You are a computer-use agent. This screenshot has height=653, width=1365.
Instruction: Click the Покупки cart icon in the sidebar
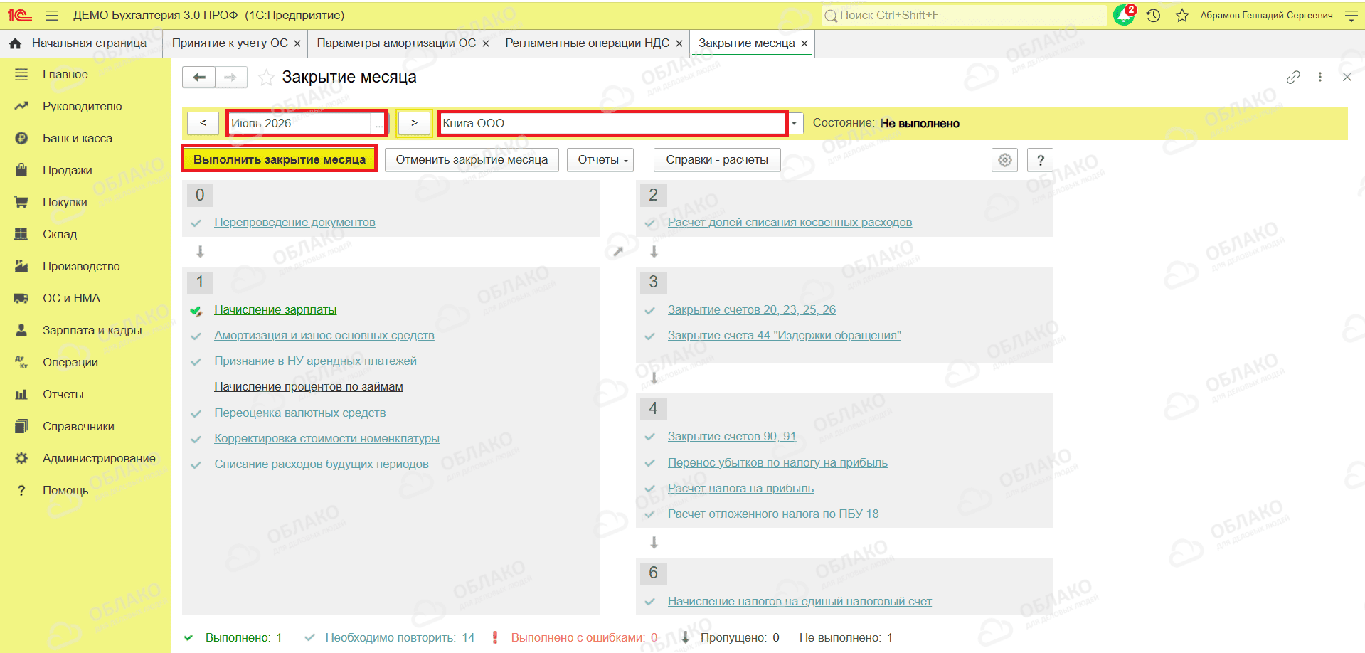pos(21,202)
